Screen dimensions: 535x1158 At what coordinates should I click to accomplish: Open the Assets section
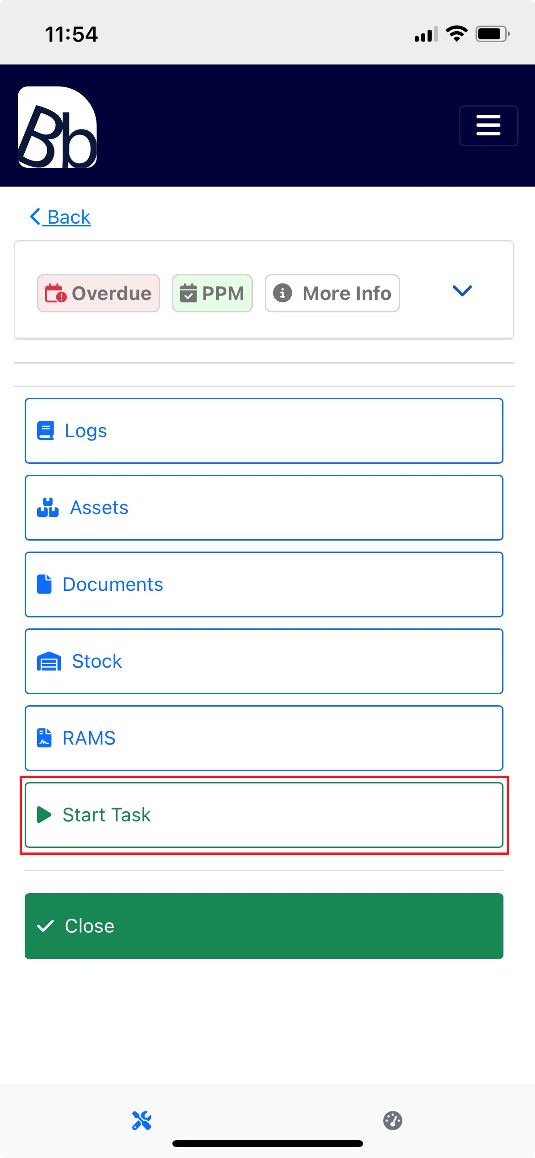point(264,508)
